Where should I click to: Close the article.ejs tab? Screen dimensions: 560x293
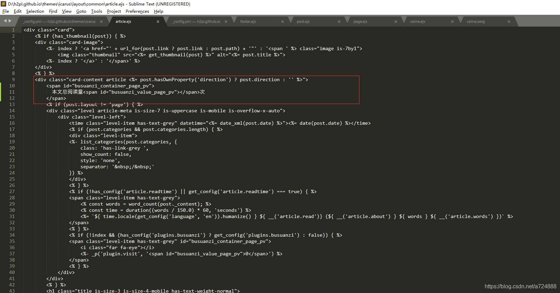coord(158,21)
